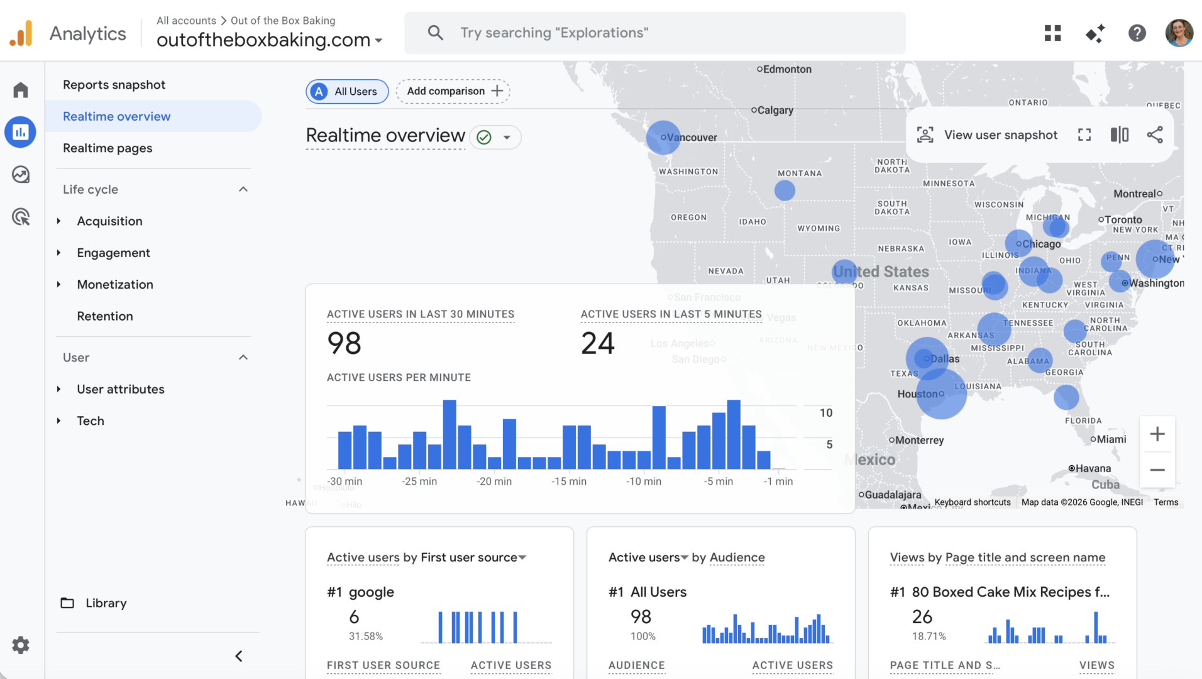Collapse the Life cycle section

point(243,189)
